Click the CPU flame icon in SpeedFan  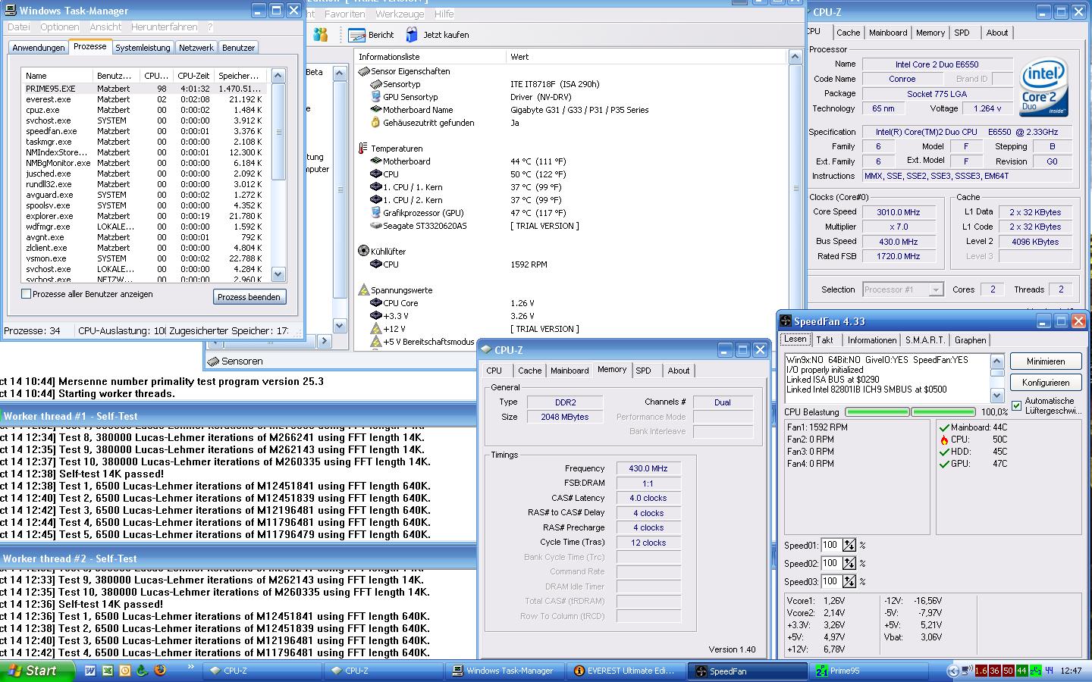coord(944,440)
